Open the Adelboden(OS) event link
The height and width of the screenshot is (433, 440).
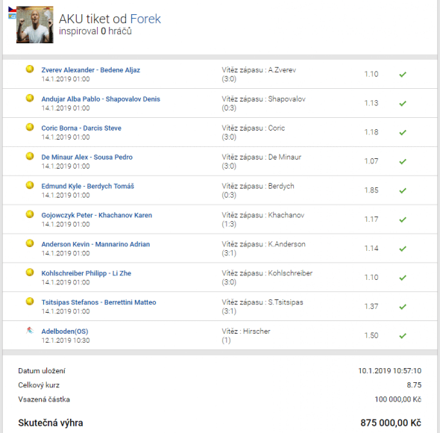[x=65, y=331]
